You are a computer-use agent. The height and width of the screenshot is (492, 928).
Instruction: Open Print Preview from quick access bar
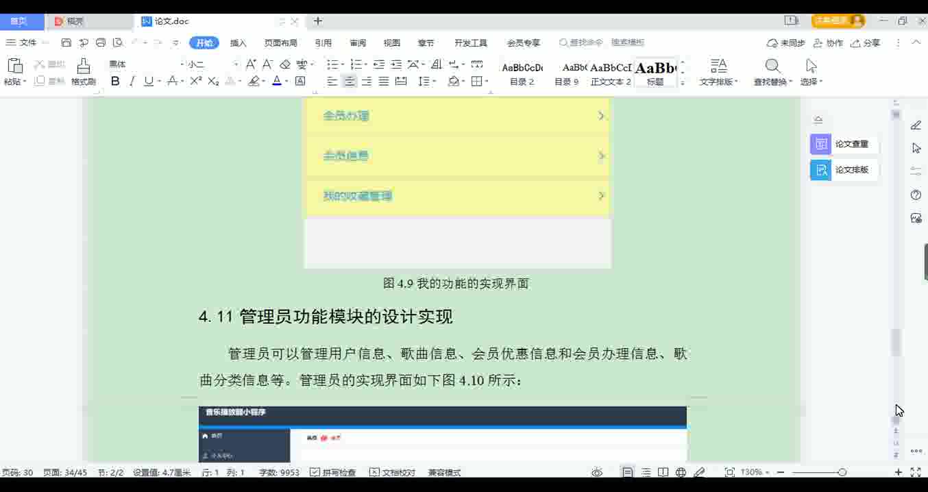(118, 42)
